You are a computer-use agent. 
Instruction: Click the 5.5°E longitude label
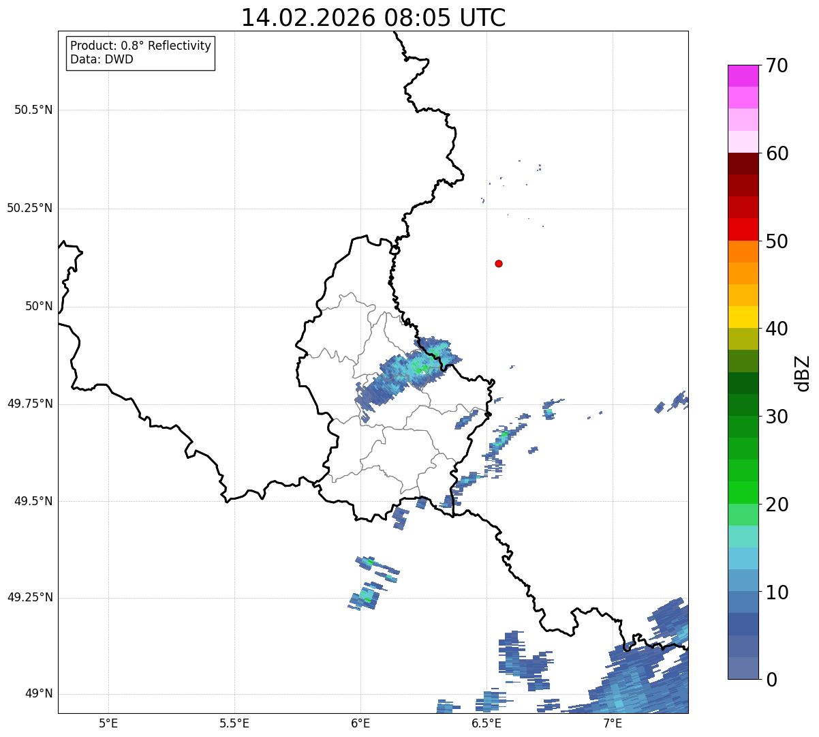click(234, 723)
